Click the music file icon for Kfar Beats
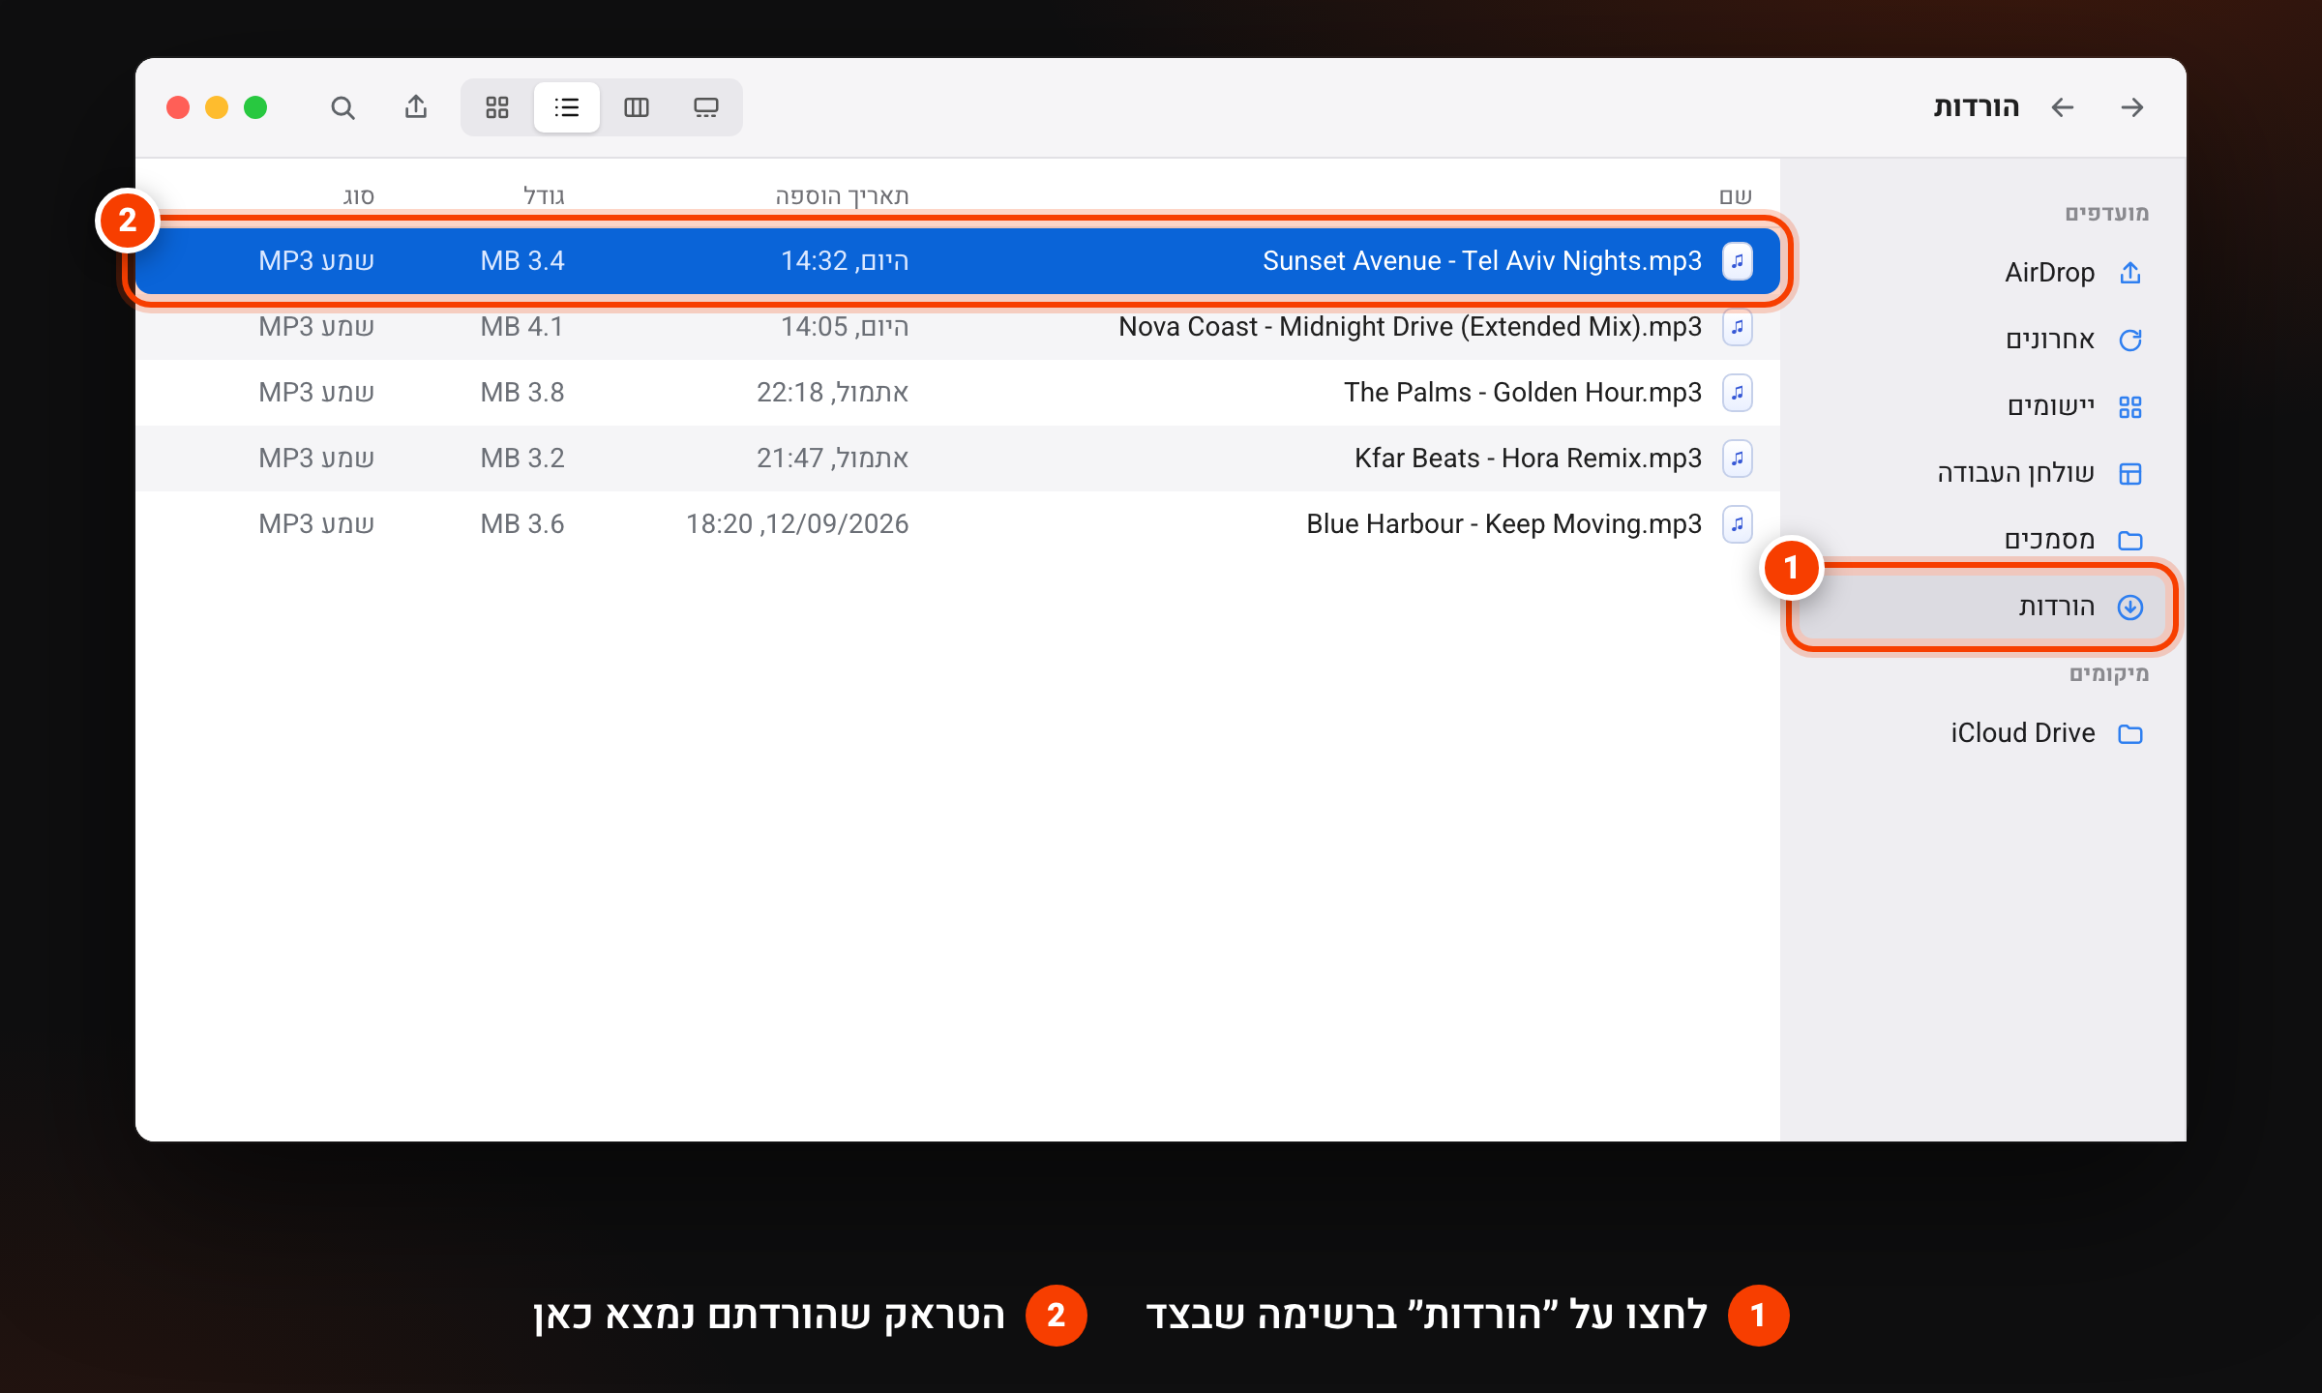The width and height of the screenshot is (2322, 1393). tap(1738, 459)
